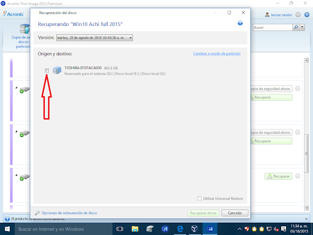Click the red shield tray icon
The height and width of the screenshot is (235, 313).
pyautogui.click(x=247, y=229)
